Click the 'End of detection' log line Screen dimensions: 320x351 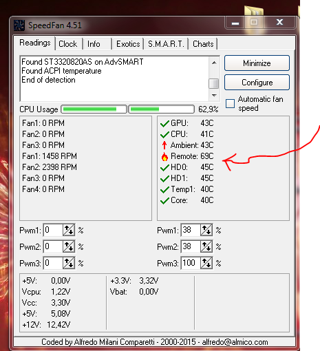point(48,80)
